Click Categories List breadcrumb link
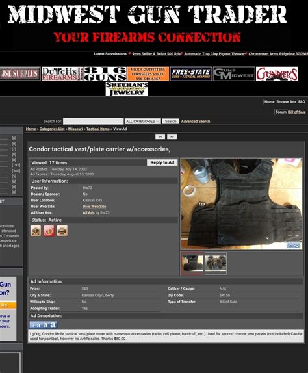The width and height of the screenshot is (308, 373). tap(52, 129)
